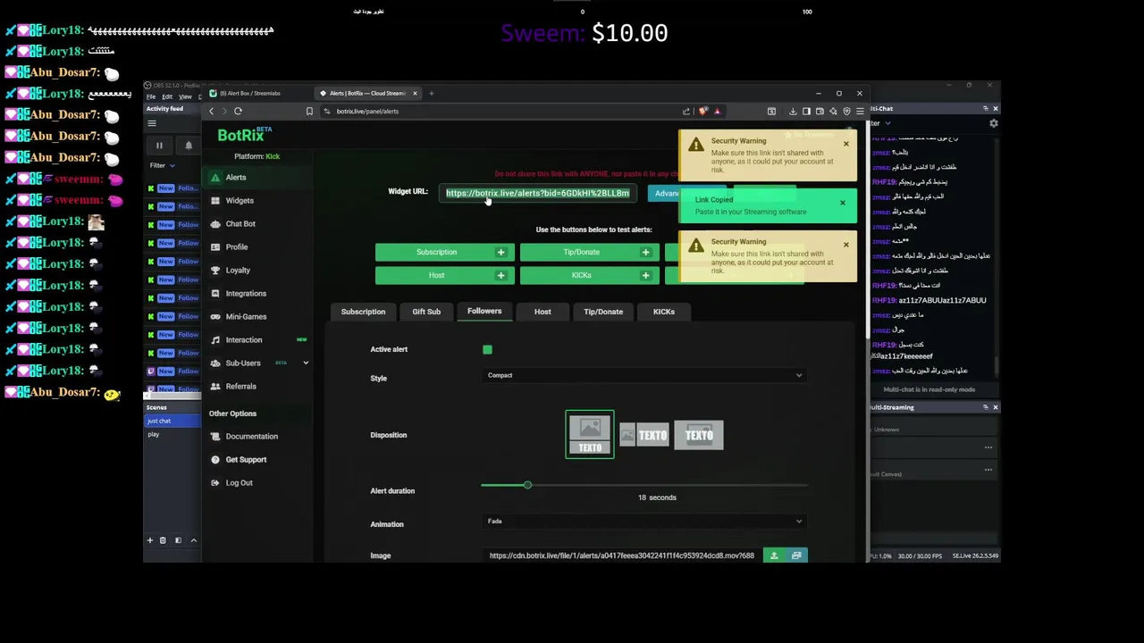The image size is (1144, 643).
Task: Toggle the browser sidebar panel icon
Action: [x=806, y=112]
